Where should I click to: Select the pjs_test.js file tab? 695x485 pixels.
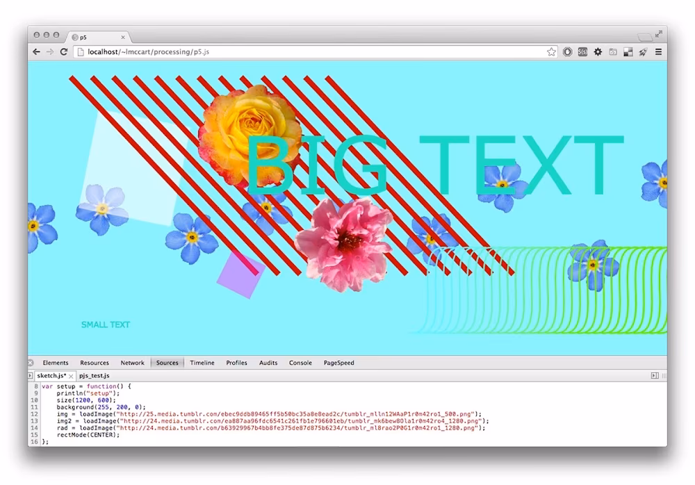point(94,375)
